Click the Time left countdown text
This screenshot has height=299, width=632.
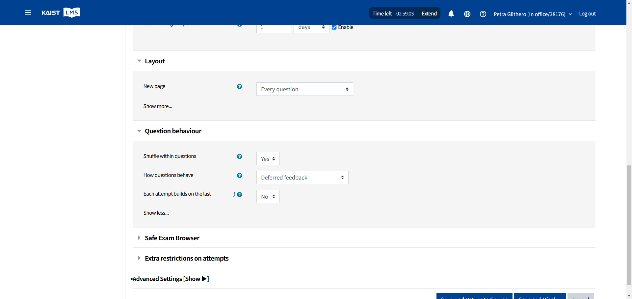[393, 13]
